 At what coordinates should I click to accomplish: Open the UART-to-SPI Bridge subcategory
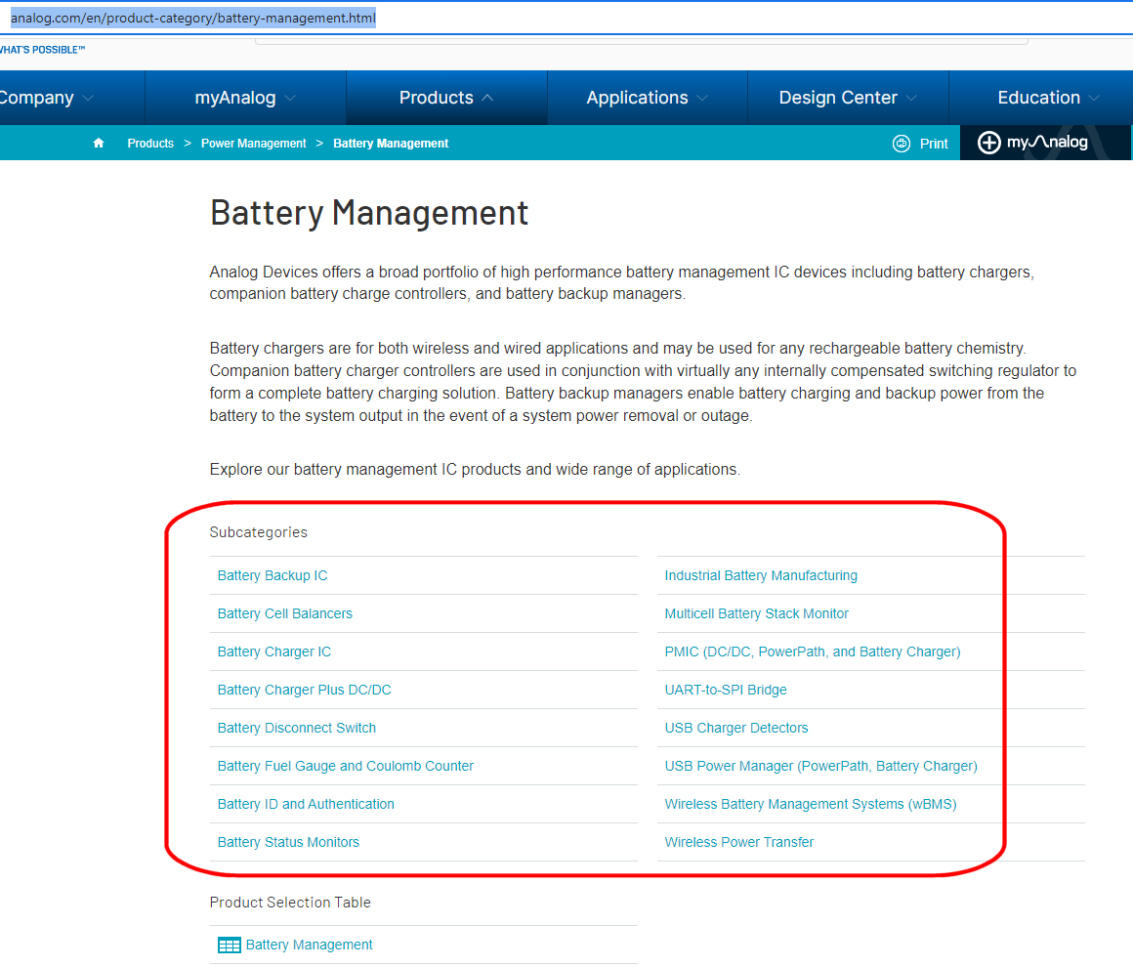pyautogui.click(x=725, y=690)
